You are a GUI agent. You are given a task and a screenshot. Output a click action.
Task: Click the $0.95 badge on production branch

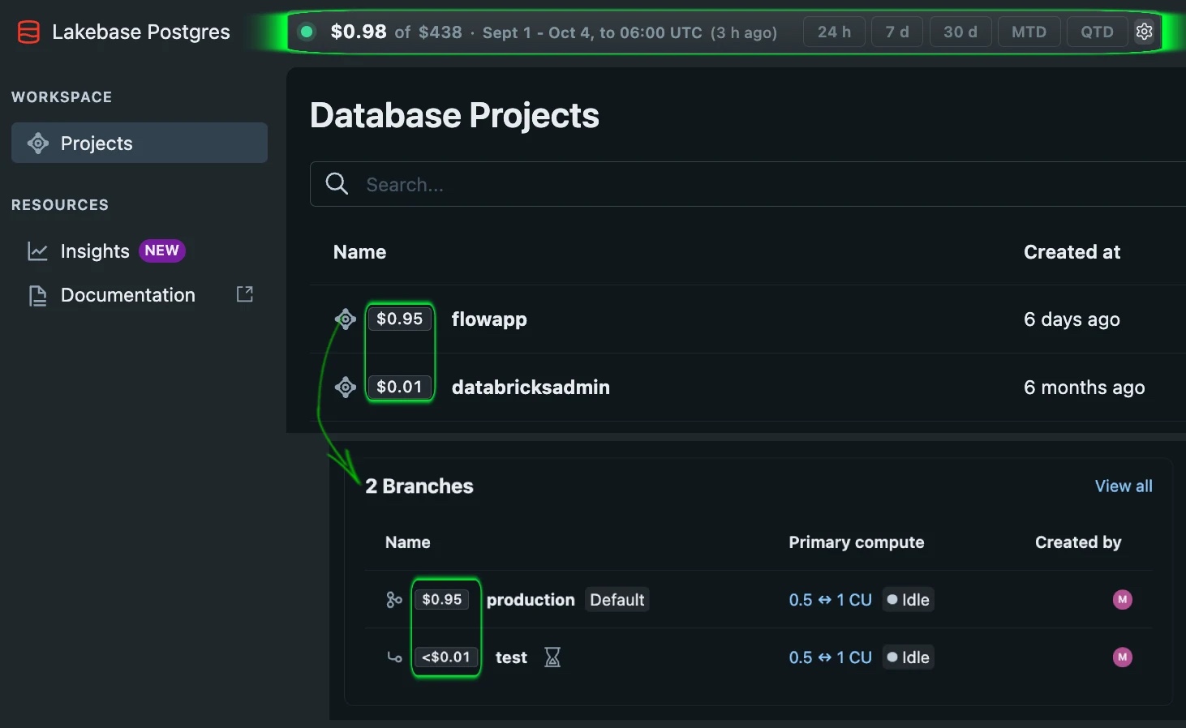[442, 599]
